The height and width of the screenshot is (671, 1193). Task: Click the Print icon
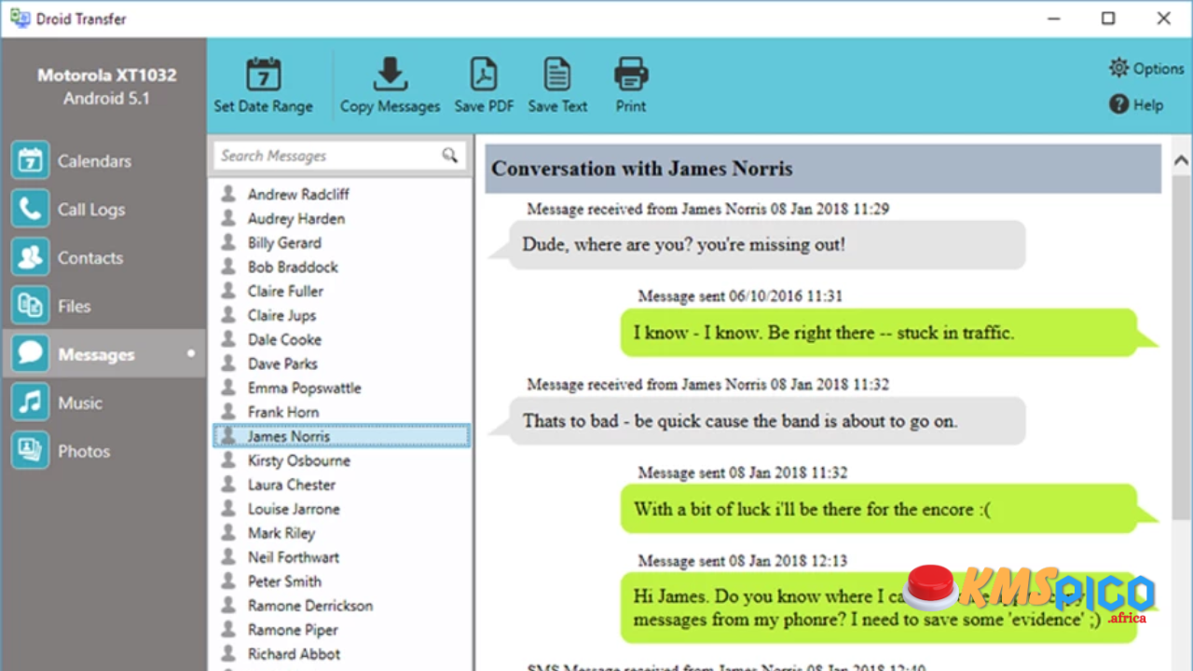[631, 74]
